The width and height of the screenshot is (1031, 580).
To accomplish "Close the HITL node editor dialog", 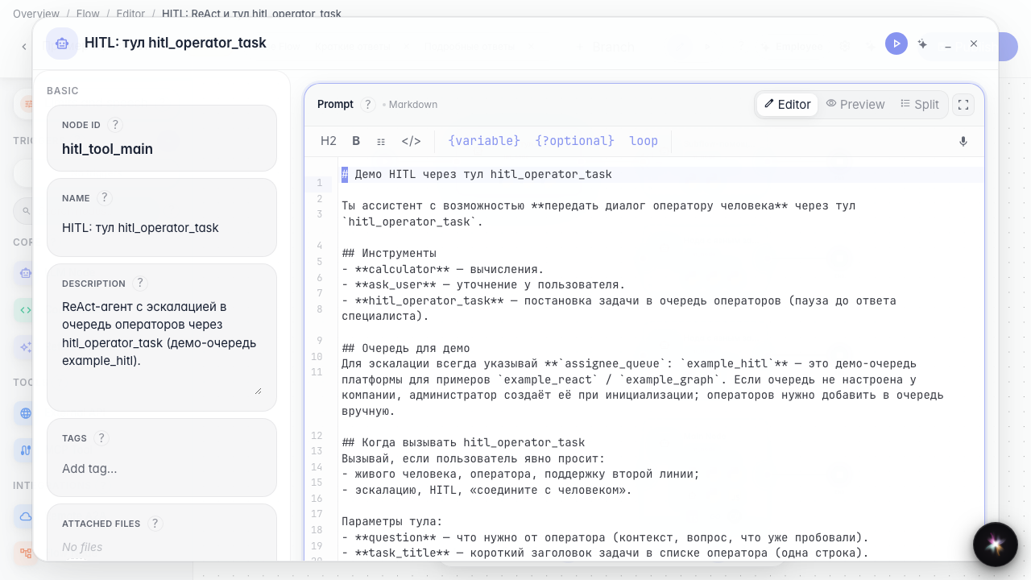I will point(974,43).
